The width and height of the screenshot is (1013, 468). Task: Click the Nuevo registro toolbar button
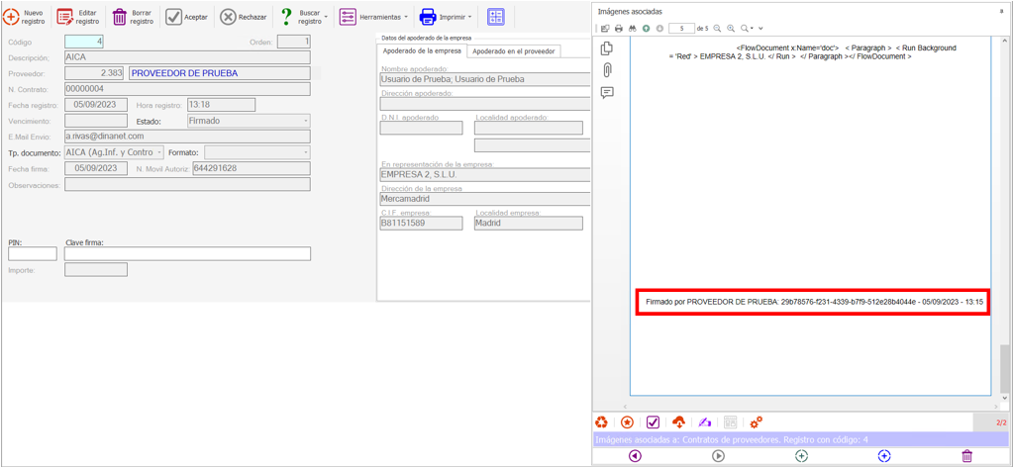pos(24,17)
